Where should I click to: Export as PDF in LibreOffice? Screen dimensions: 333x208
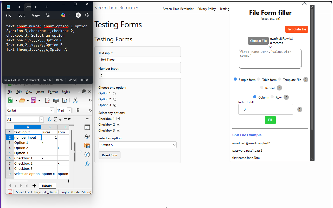pos(47,100)
